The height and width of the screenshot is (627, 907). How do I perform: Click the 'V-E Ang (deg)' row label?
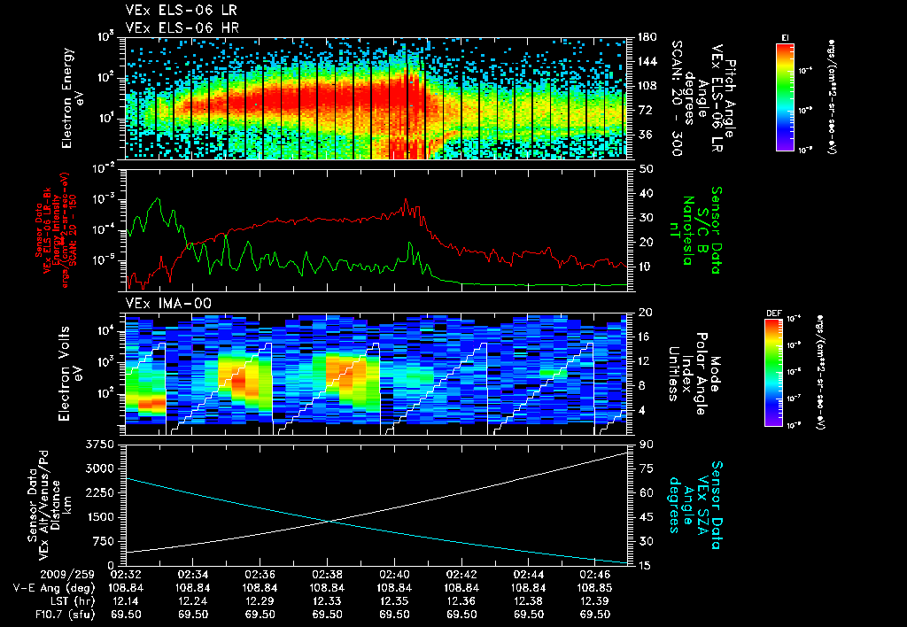coord(54,588)
